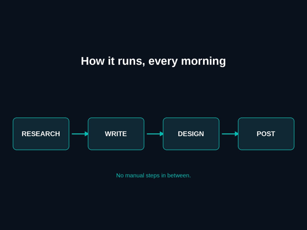
Task: Click the heading "How it runs, every morning"
Action: pyautogui.click(x=153, y=61)
